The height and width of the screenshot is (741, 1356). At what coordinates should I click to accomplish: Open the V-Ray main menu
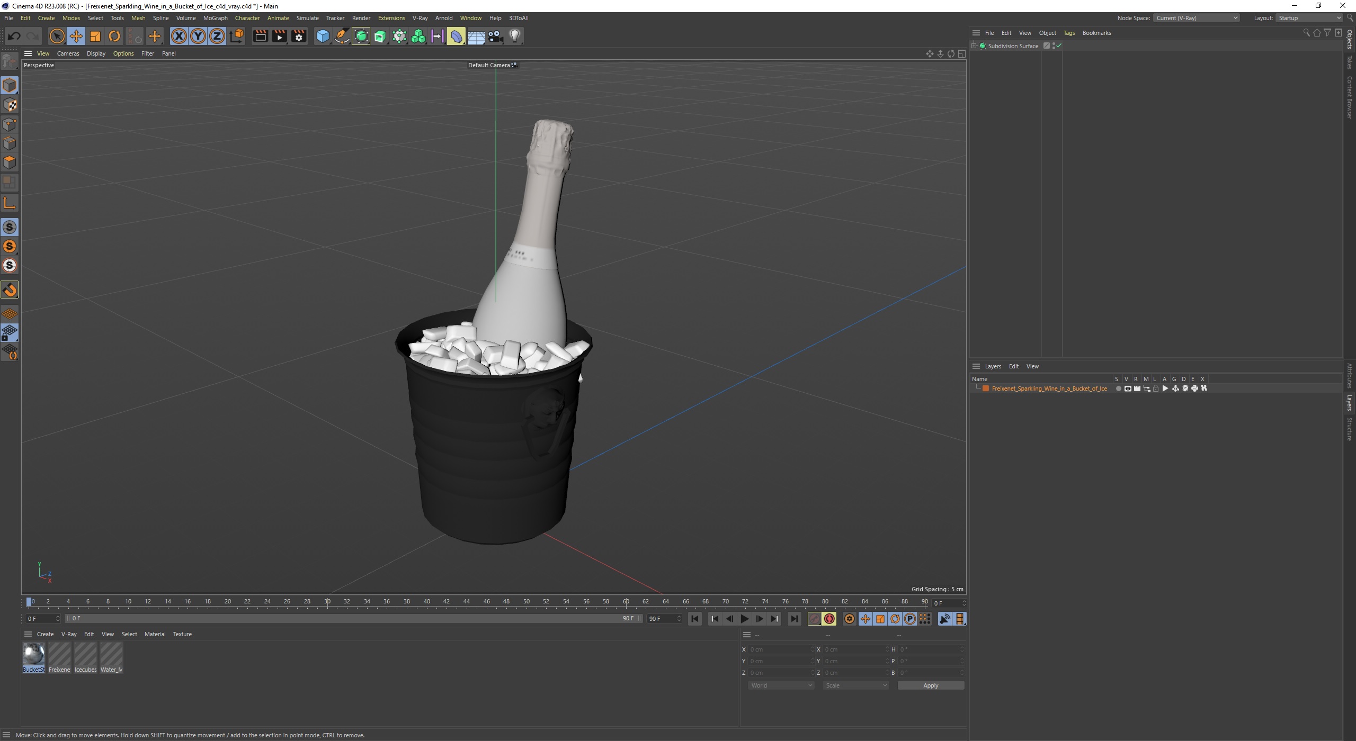click(x=420, y=18)
